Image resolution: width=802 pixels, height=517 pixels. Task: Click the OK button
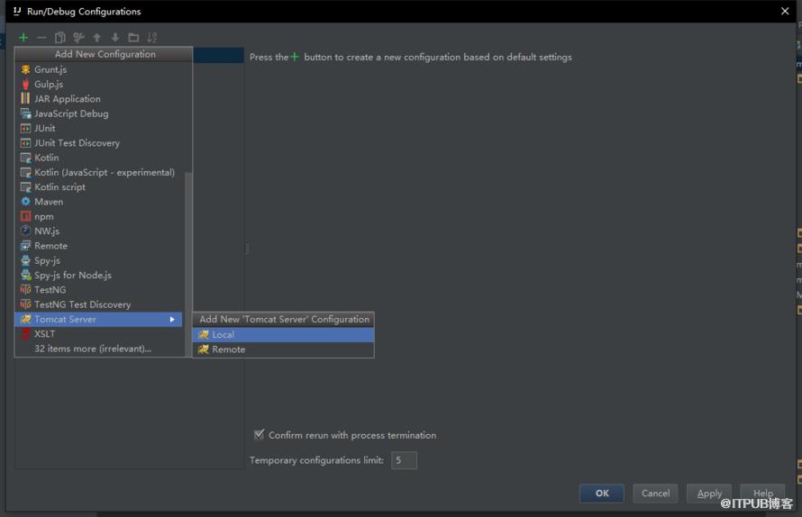coord(602,494)
